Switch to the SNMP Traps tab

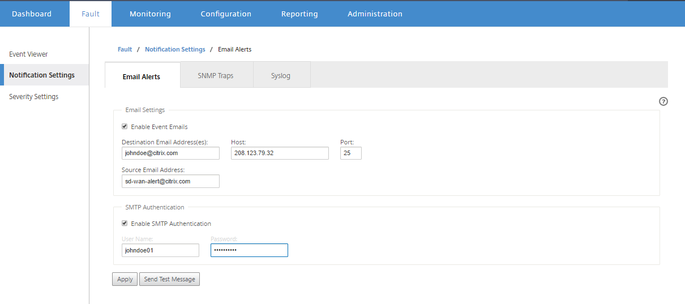(216, 75)
